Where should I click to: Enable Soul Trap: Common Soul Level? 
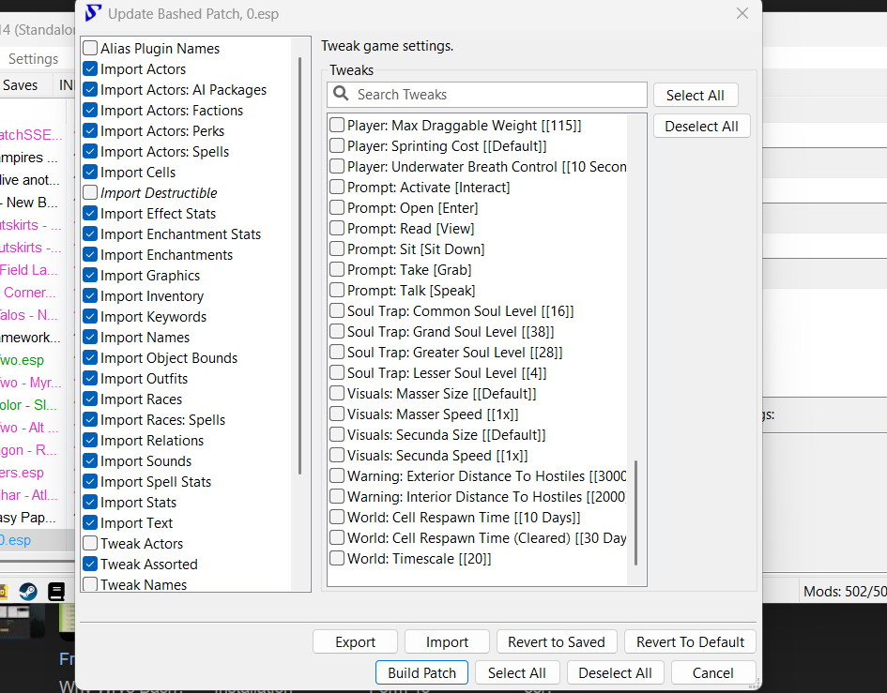pos(337,311)
